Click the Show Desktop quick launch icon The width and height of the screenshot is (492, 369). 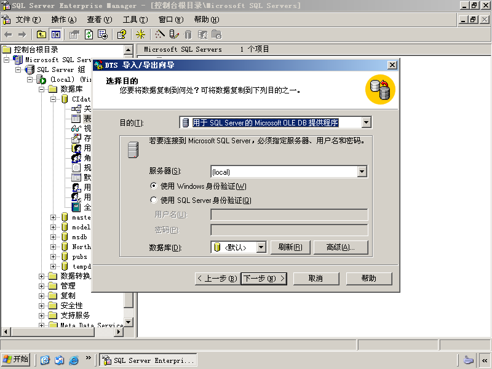[45, 360]
